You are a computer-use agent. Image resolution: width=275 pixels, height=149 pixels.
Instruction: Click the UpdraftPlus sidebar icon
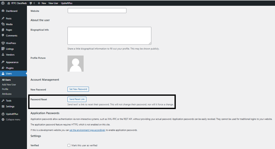click(3, 114)
